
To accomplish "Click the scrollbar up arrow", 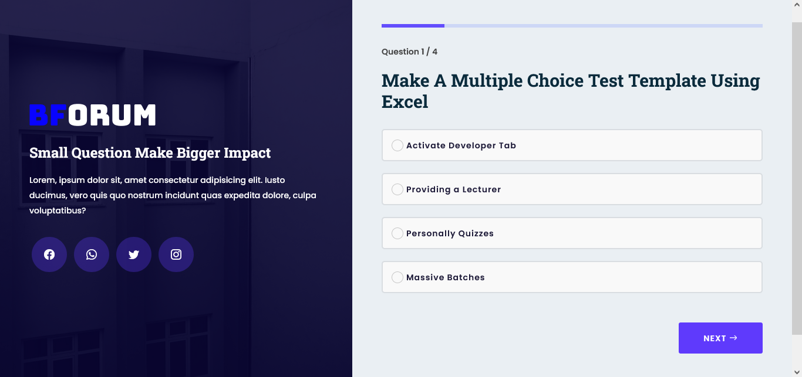I will click(x=797, y=5).
